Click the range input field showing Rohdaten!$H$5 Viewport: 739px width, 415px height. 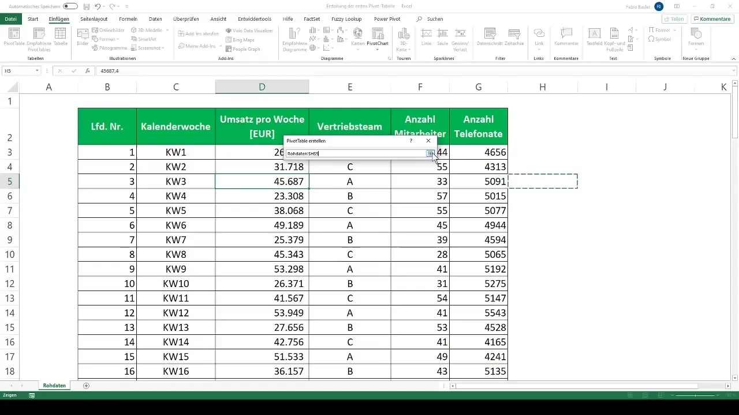[356, 153]
